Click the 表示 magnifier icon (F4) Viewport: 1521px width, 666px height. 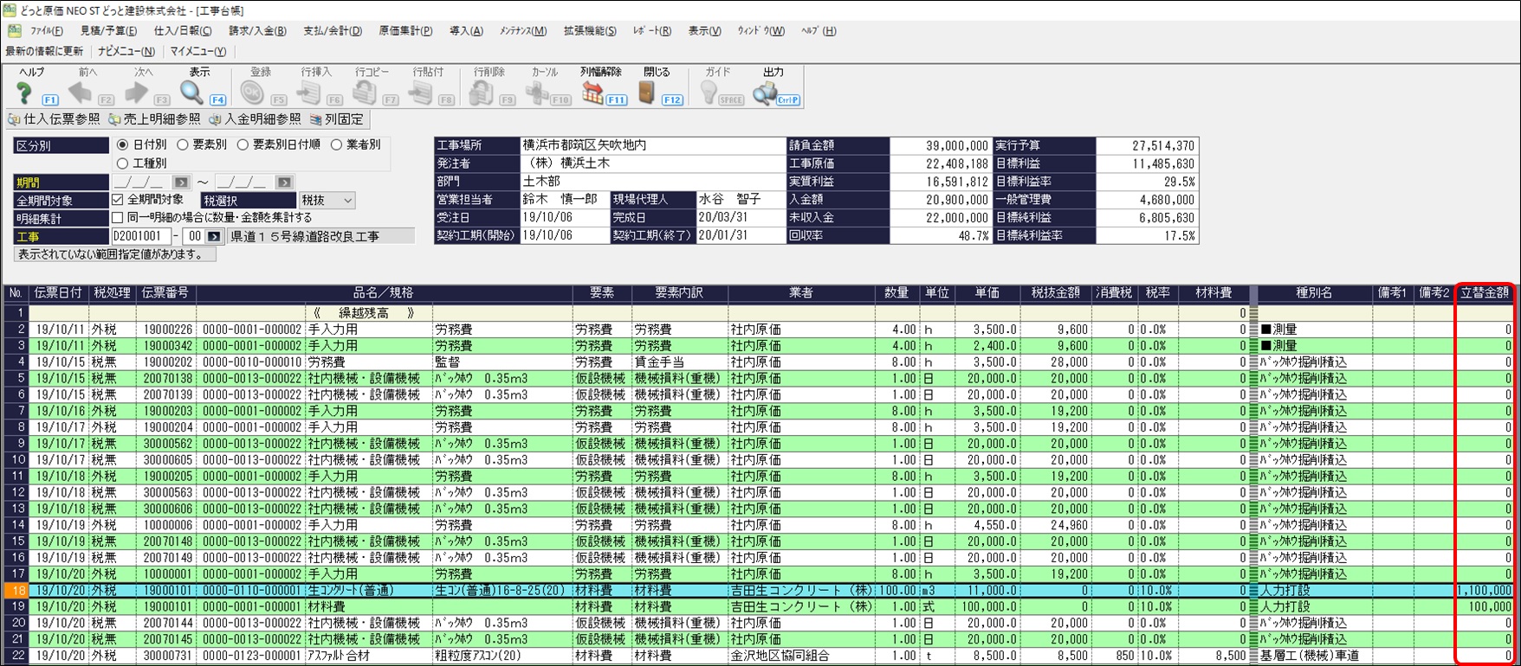pos(191,93)
